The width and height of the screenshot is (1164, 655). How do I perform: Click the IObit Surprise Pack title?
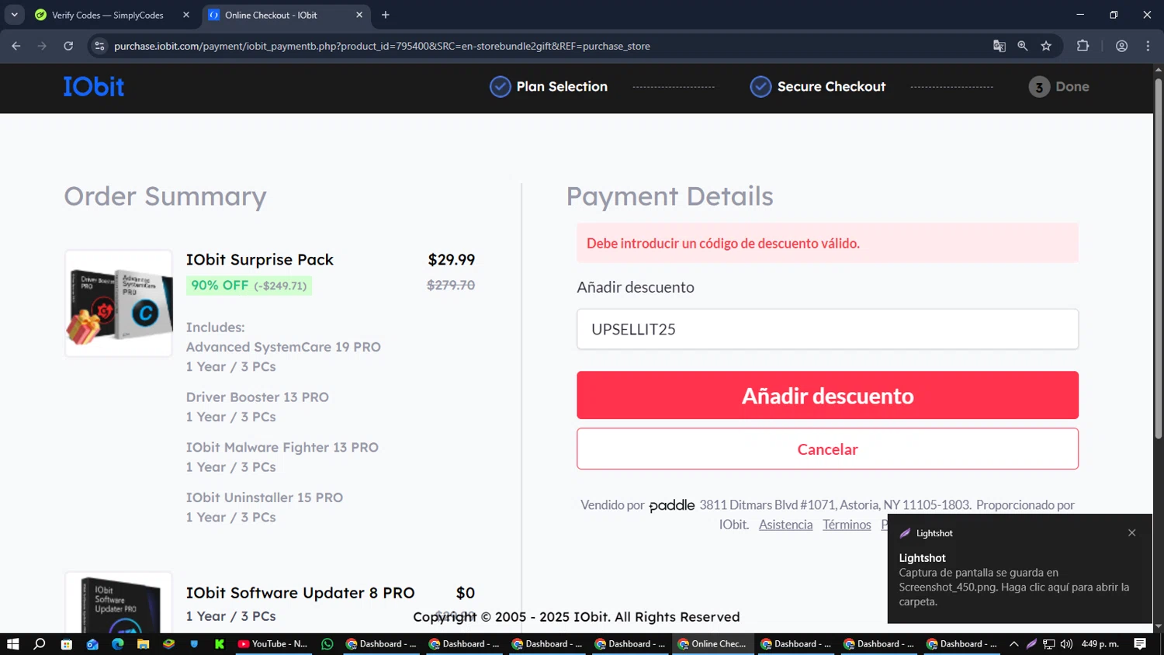click(x=259, y=260)
